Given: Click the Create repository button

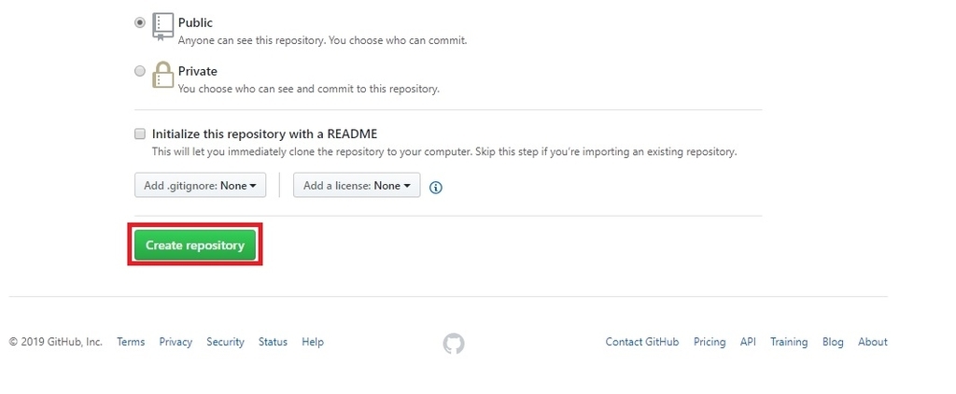Looking at the screenshot, I should 194,245.
